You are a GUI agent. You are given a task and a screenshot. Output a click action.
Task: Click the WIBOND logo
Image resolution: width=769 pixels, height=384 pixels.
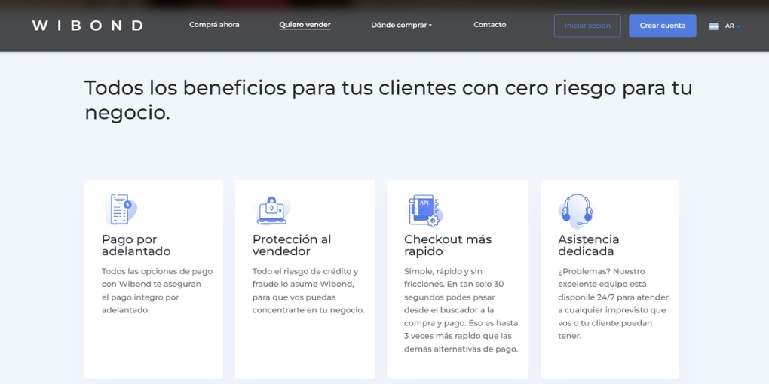coord(87,26)
